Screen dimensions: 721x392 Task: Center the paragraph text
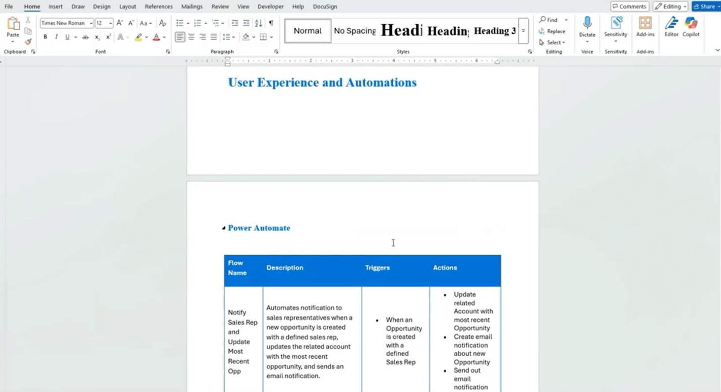(192, 37)
